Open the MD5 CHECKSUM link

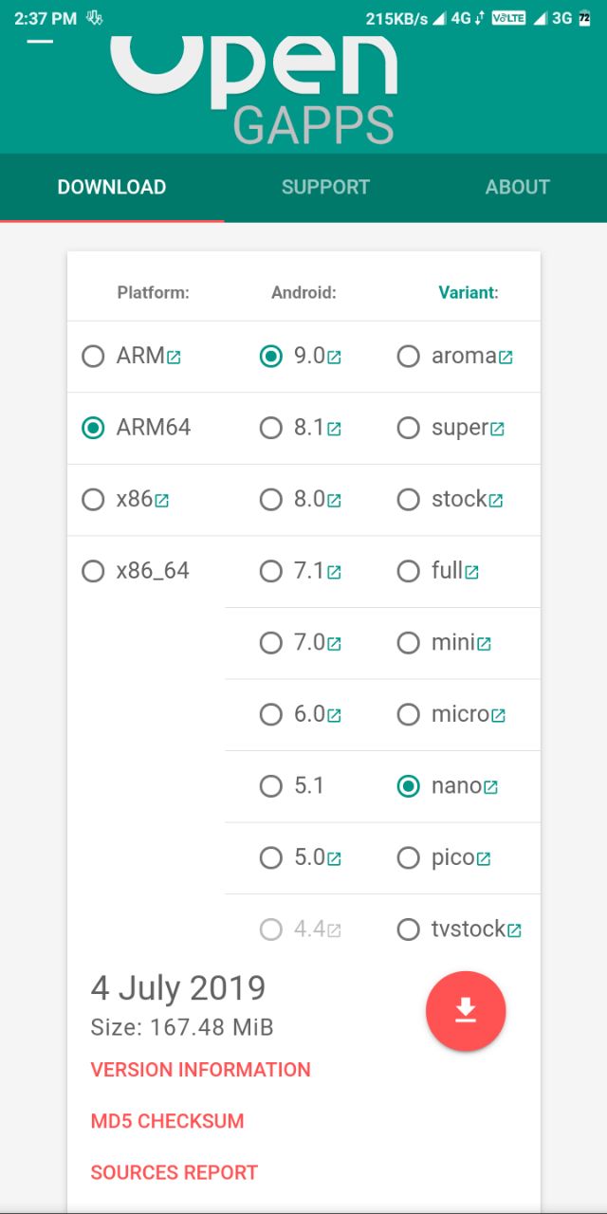click(x=167, y=1121)
